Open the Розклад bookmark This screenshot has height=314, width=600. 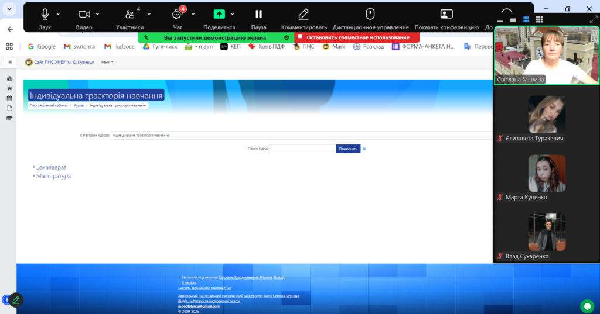(369, 46)
